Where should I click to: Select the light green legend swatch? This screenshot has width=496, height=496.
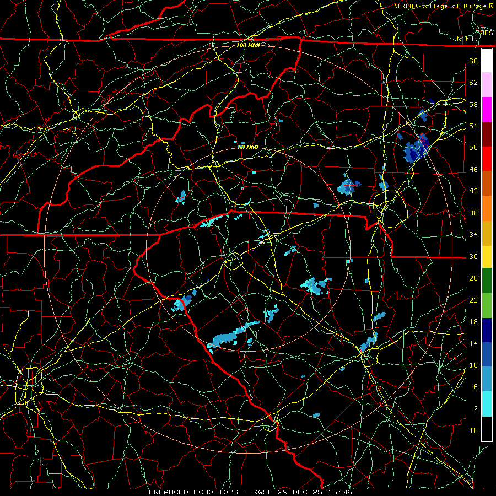[487, 305]
